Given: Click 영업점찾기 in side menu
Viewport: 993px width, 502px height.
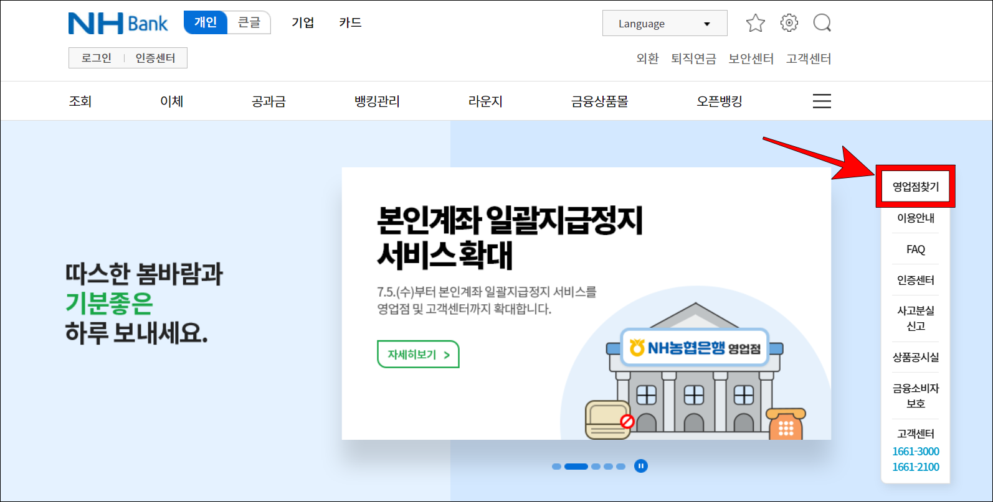Looking at the screenshot, I should 915,187.
